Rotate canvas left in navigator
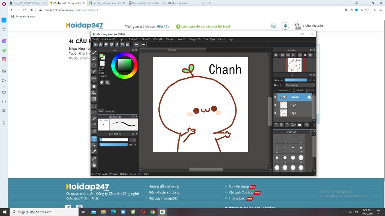This screenshot has width=385, height=216. (300, 55)
